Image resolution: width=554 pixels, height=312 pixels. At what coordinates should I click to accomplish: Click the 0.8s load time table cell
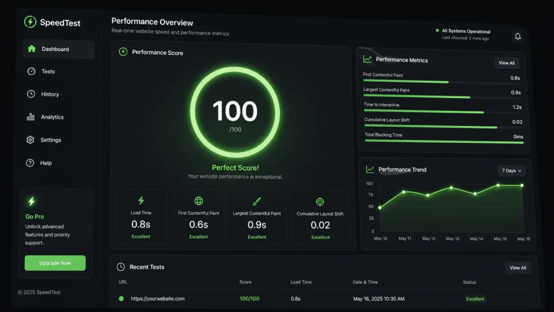click(295, 299)
